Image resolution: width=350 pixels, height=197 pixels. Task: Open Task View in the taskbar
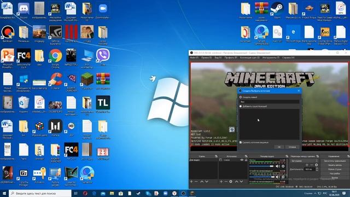(x=75, y=193)
